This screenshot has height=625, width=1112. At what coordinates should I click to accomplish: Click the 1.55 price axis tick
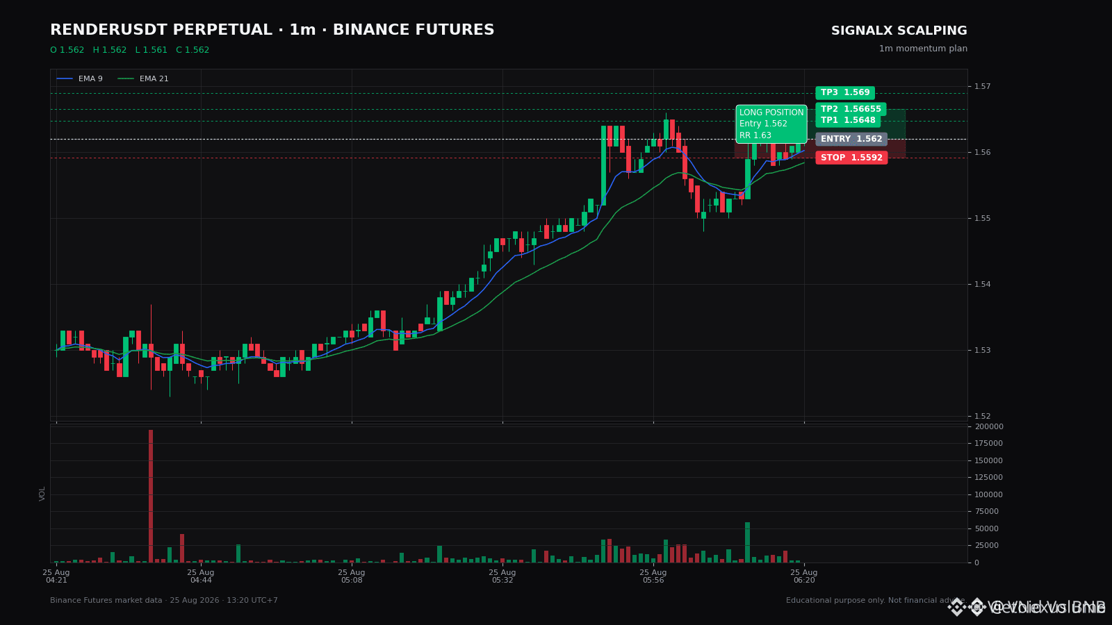pyautogui.click(x=982, y=219)
